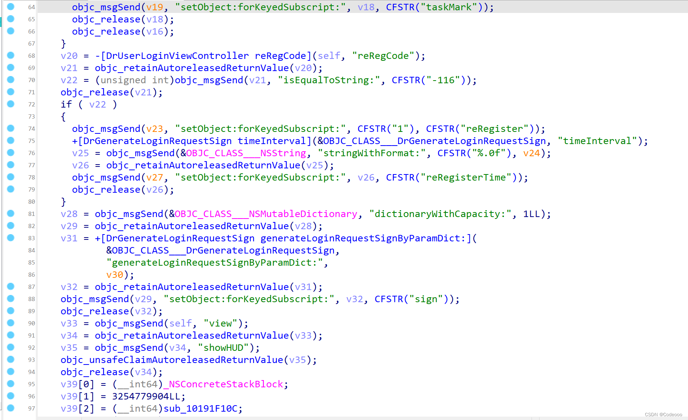688x420 pixels.
Task: Jump to generateLoginRequestSignByParamDict: on line 83
Action: pos(283,238)
